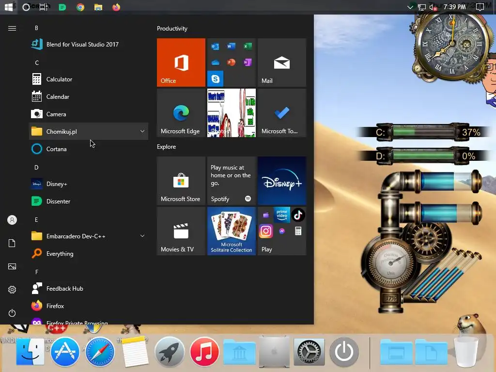Open Dissenter from the app list
Image resolution: width=496 pixels, height=372 pixels.
[89, 201]
